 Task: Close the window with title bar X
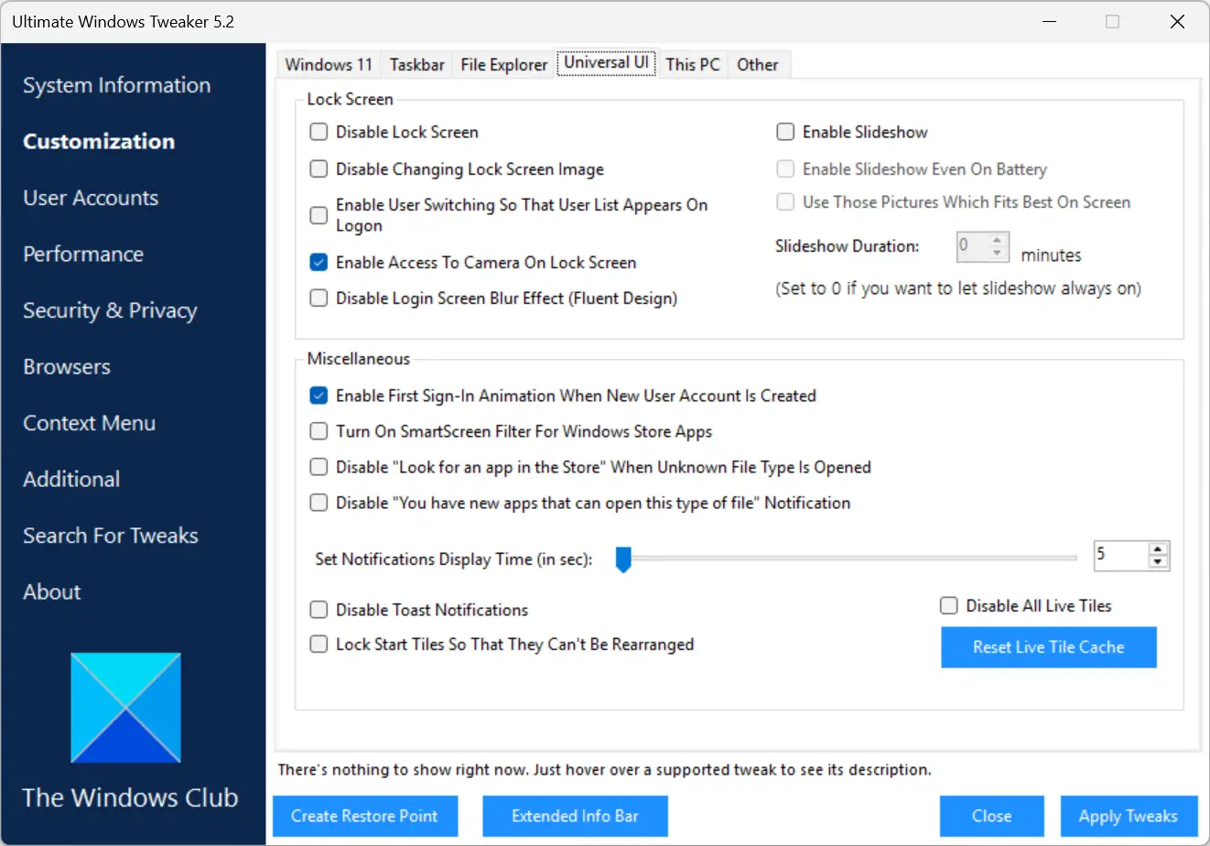tap(1177, 21)
